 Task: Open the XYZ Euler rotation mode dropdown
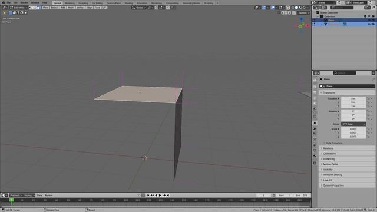click(353, 124)
